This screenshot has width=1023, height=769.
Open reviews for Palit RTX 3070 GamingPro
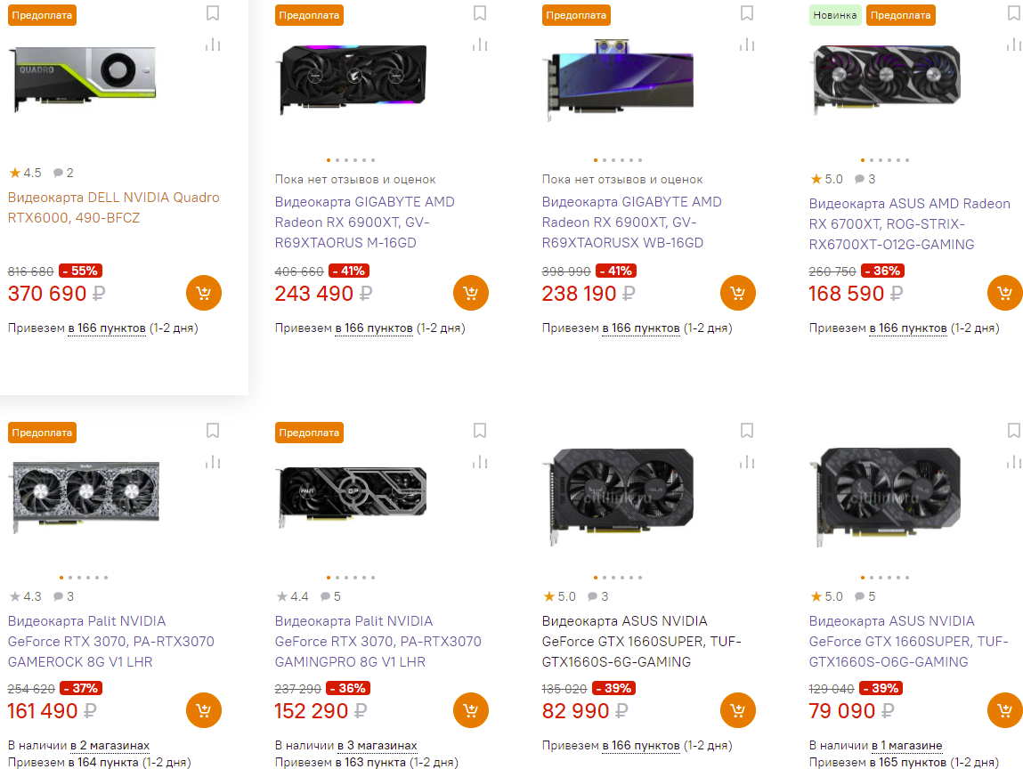330,596
